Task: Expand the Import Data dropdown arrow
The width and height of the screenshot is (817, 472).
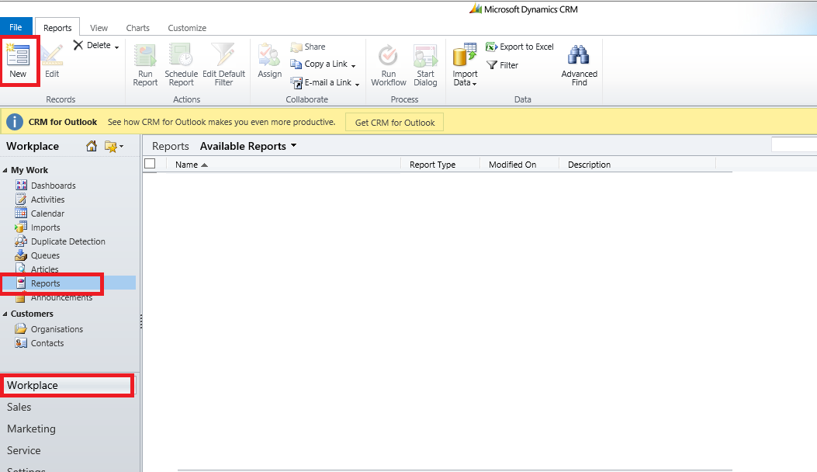Action: [x=474, y=84]
